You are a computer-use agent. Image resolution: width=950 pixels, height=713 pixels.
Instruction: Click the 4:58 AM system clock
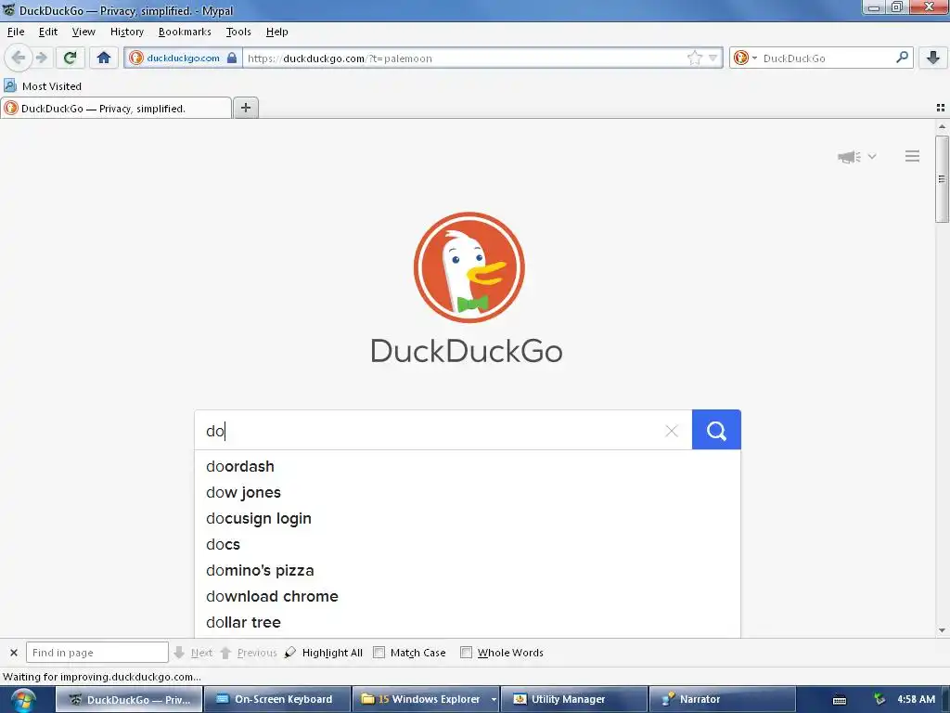click(916, 699)
